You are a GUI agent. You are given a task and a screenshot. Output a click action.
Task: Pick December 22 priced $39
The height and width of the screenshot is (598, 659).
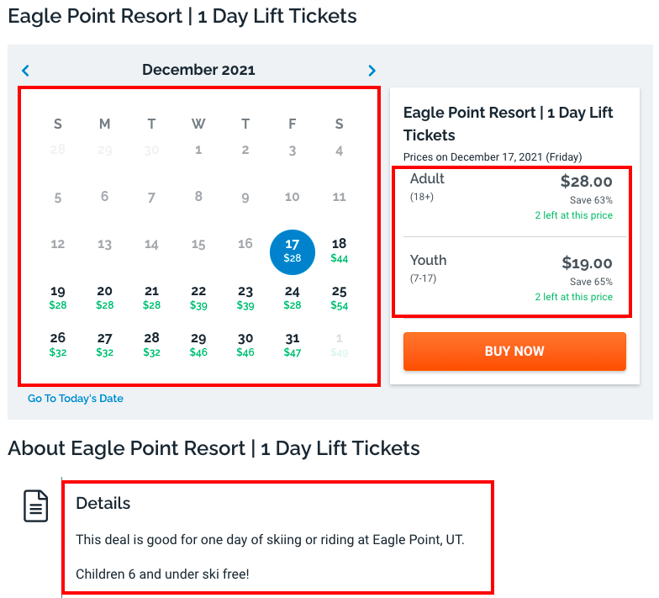click(x=198, y=298)
